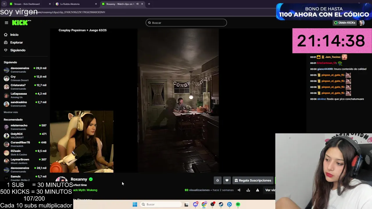Open Cry channel avatar in sidebar
This screenshot has width=372, height=209.
6,78
